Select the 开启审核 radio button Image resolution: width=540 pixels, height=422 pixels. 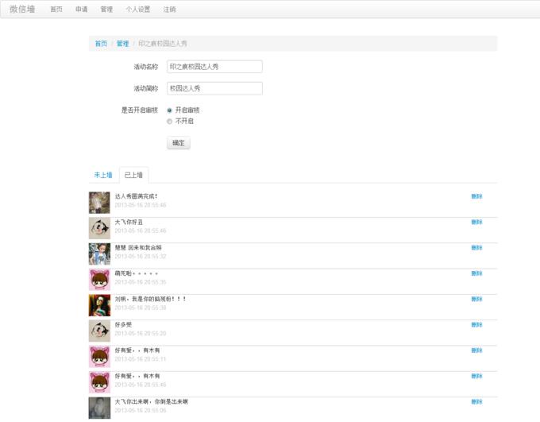(x=169, y=110)
